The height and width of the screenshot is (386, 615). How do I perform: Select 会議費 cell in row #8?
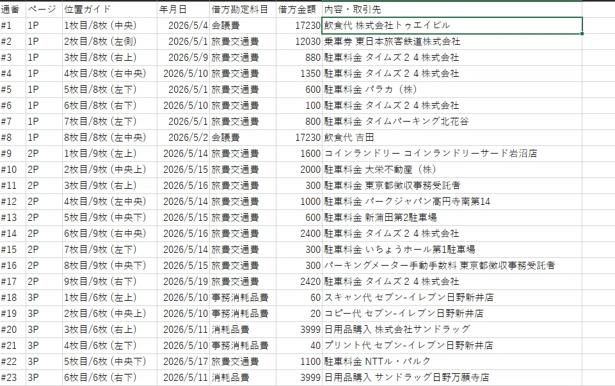[x=243, y=138]
